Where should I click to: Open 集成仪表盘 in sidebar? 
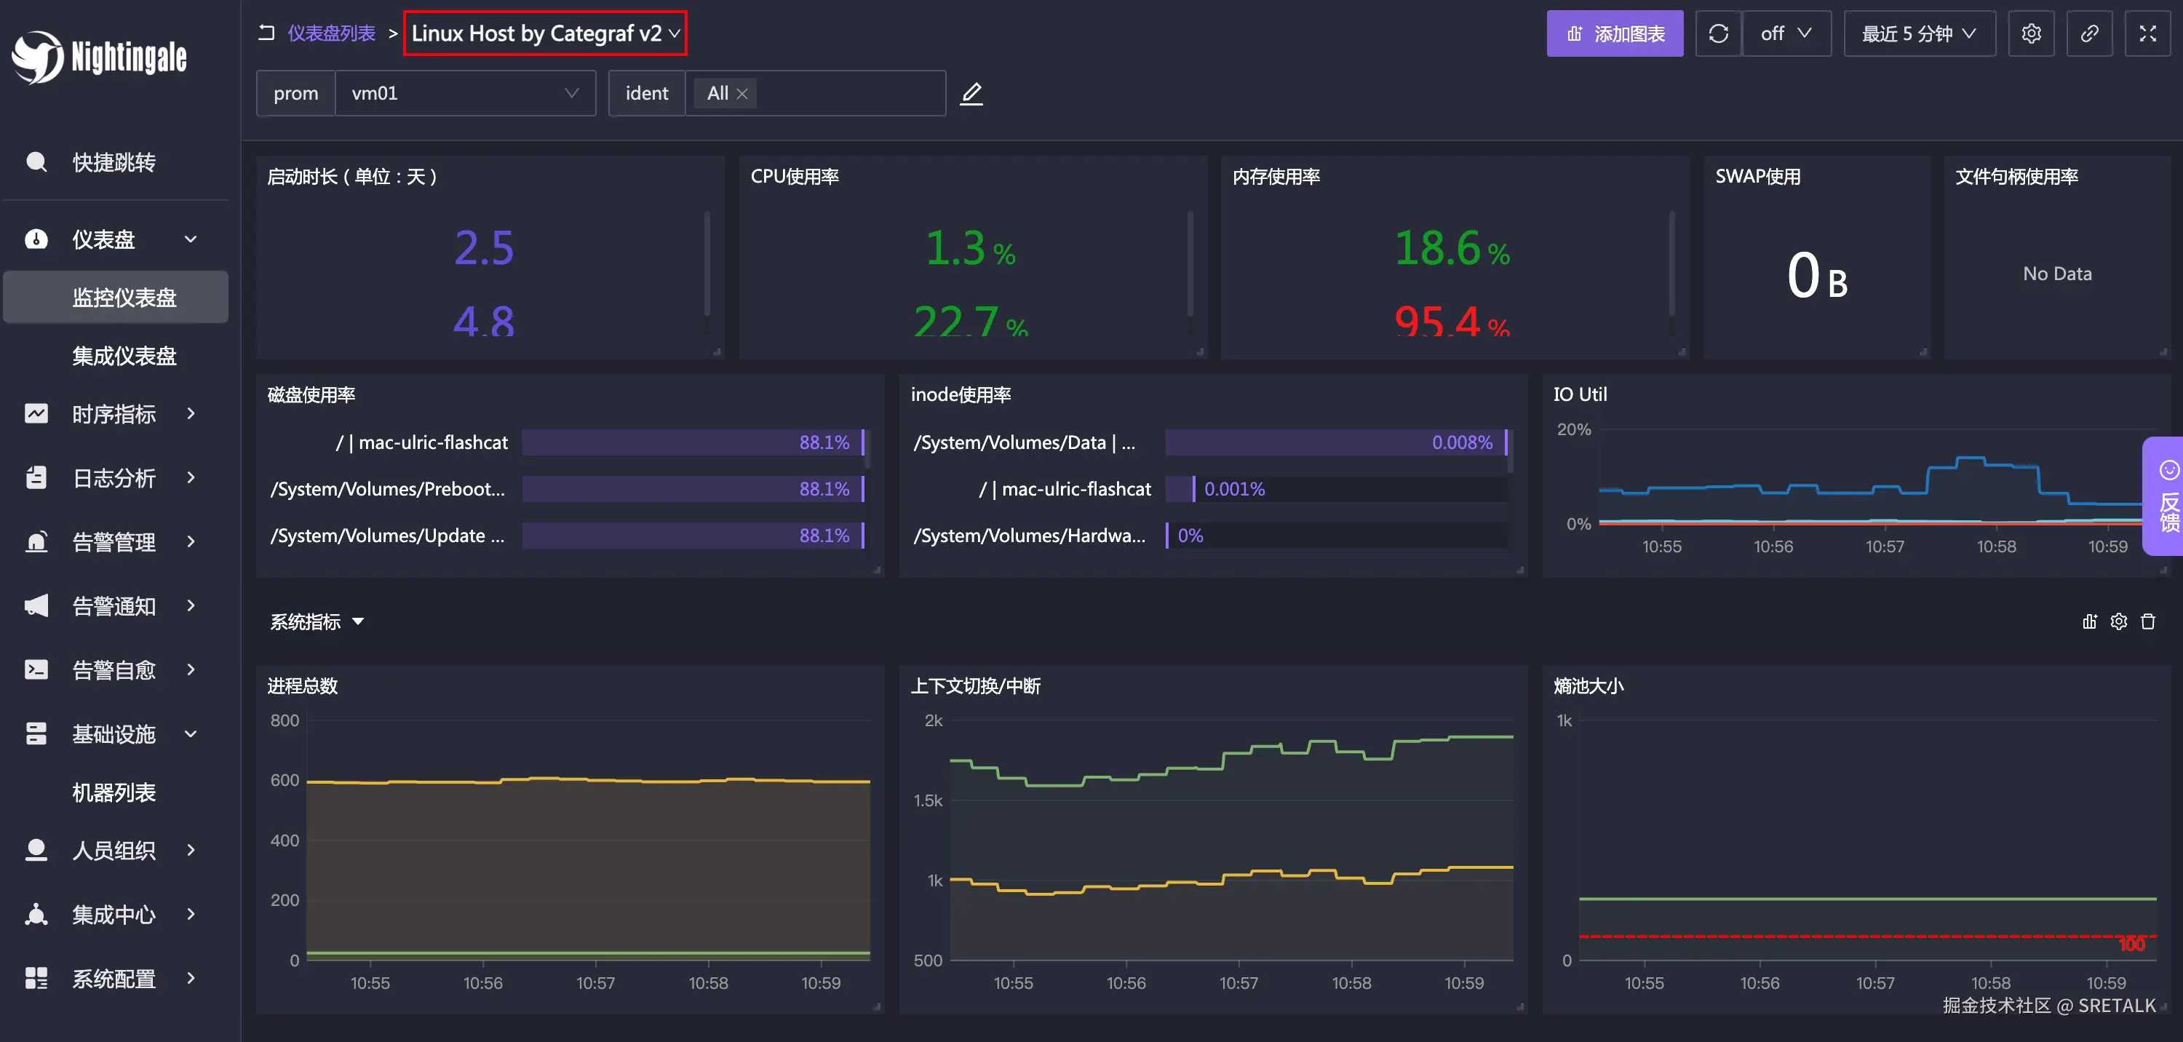tap(124, 356)
